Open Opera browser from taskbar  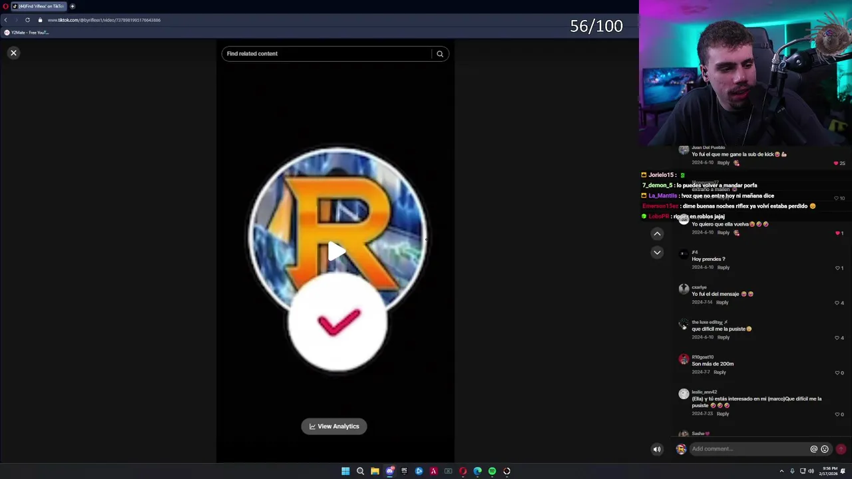[463, 471]
